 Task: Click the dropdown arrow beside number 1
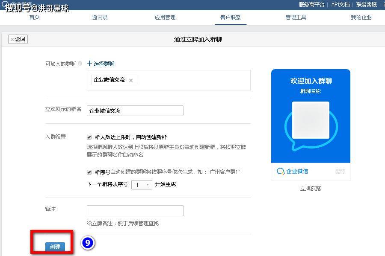[x=148, y=185]
